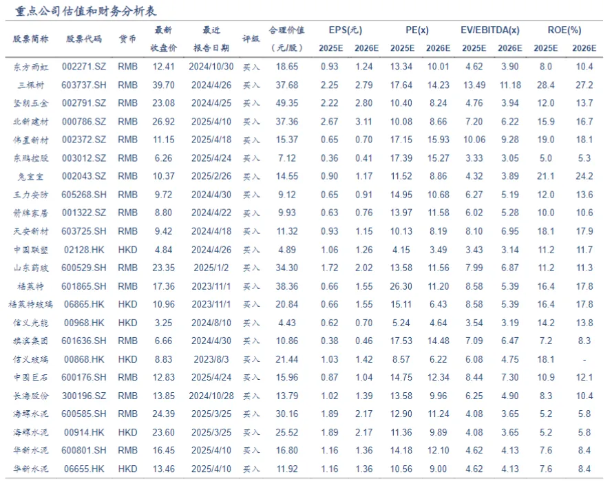Click the company name 中国巨石
Screen dimensions: 612x481
(31, 378)
